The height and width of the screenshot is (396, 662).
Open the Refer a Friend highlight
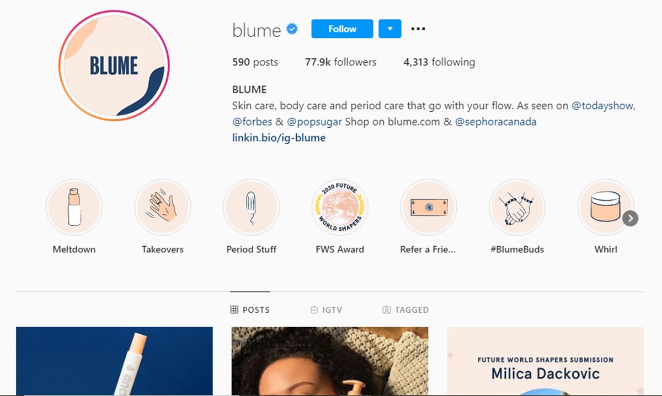click(429, 208)
